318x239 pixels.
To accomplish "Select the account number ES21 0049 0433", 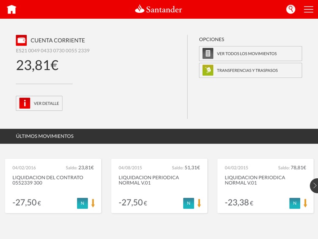I will click(x=53, y=51).
